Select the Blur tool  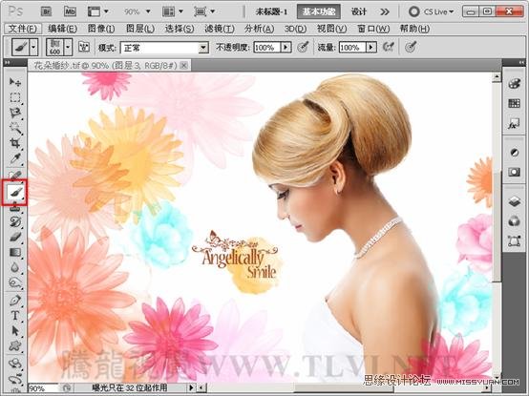(15, 267)
